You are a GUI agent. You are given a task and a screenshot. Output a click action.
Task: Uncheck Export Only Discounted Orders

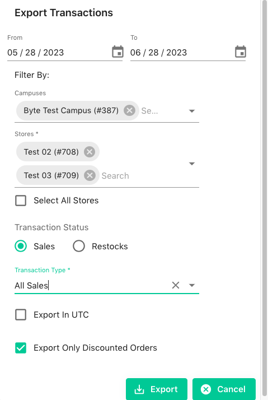tap(21, 348)
